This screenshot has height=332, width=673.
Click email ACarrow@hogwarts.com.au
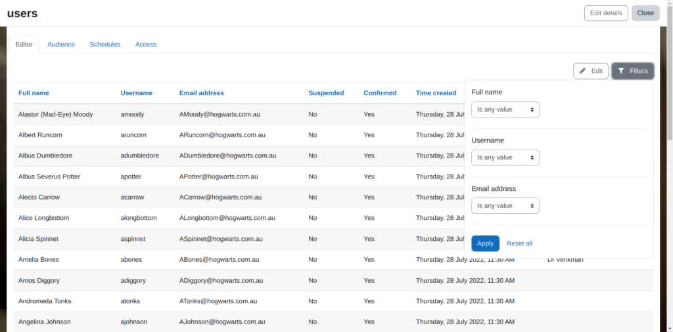click(x=221, y=197)
